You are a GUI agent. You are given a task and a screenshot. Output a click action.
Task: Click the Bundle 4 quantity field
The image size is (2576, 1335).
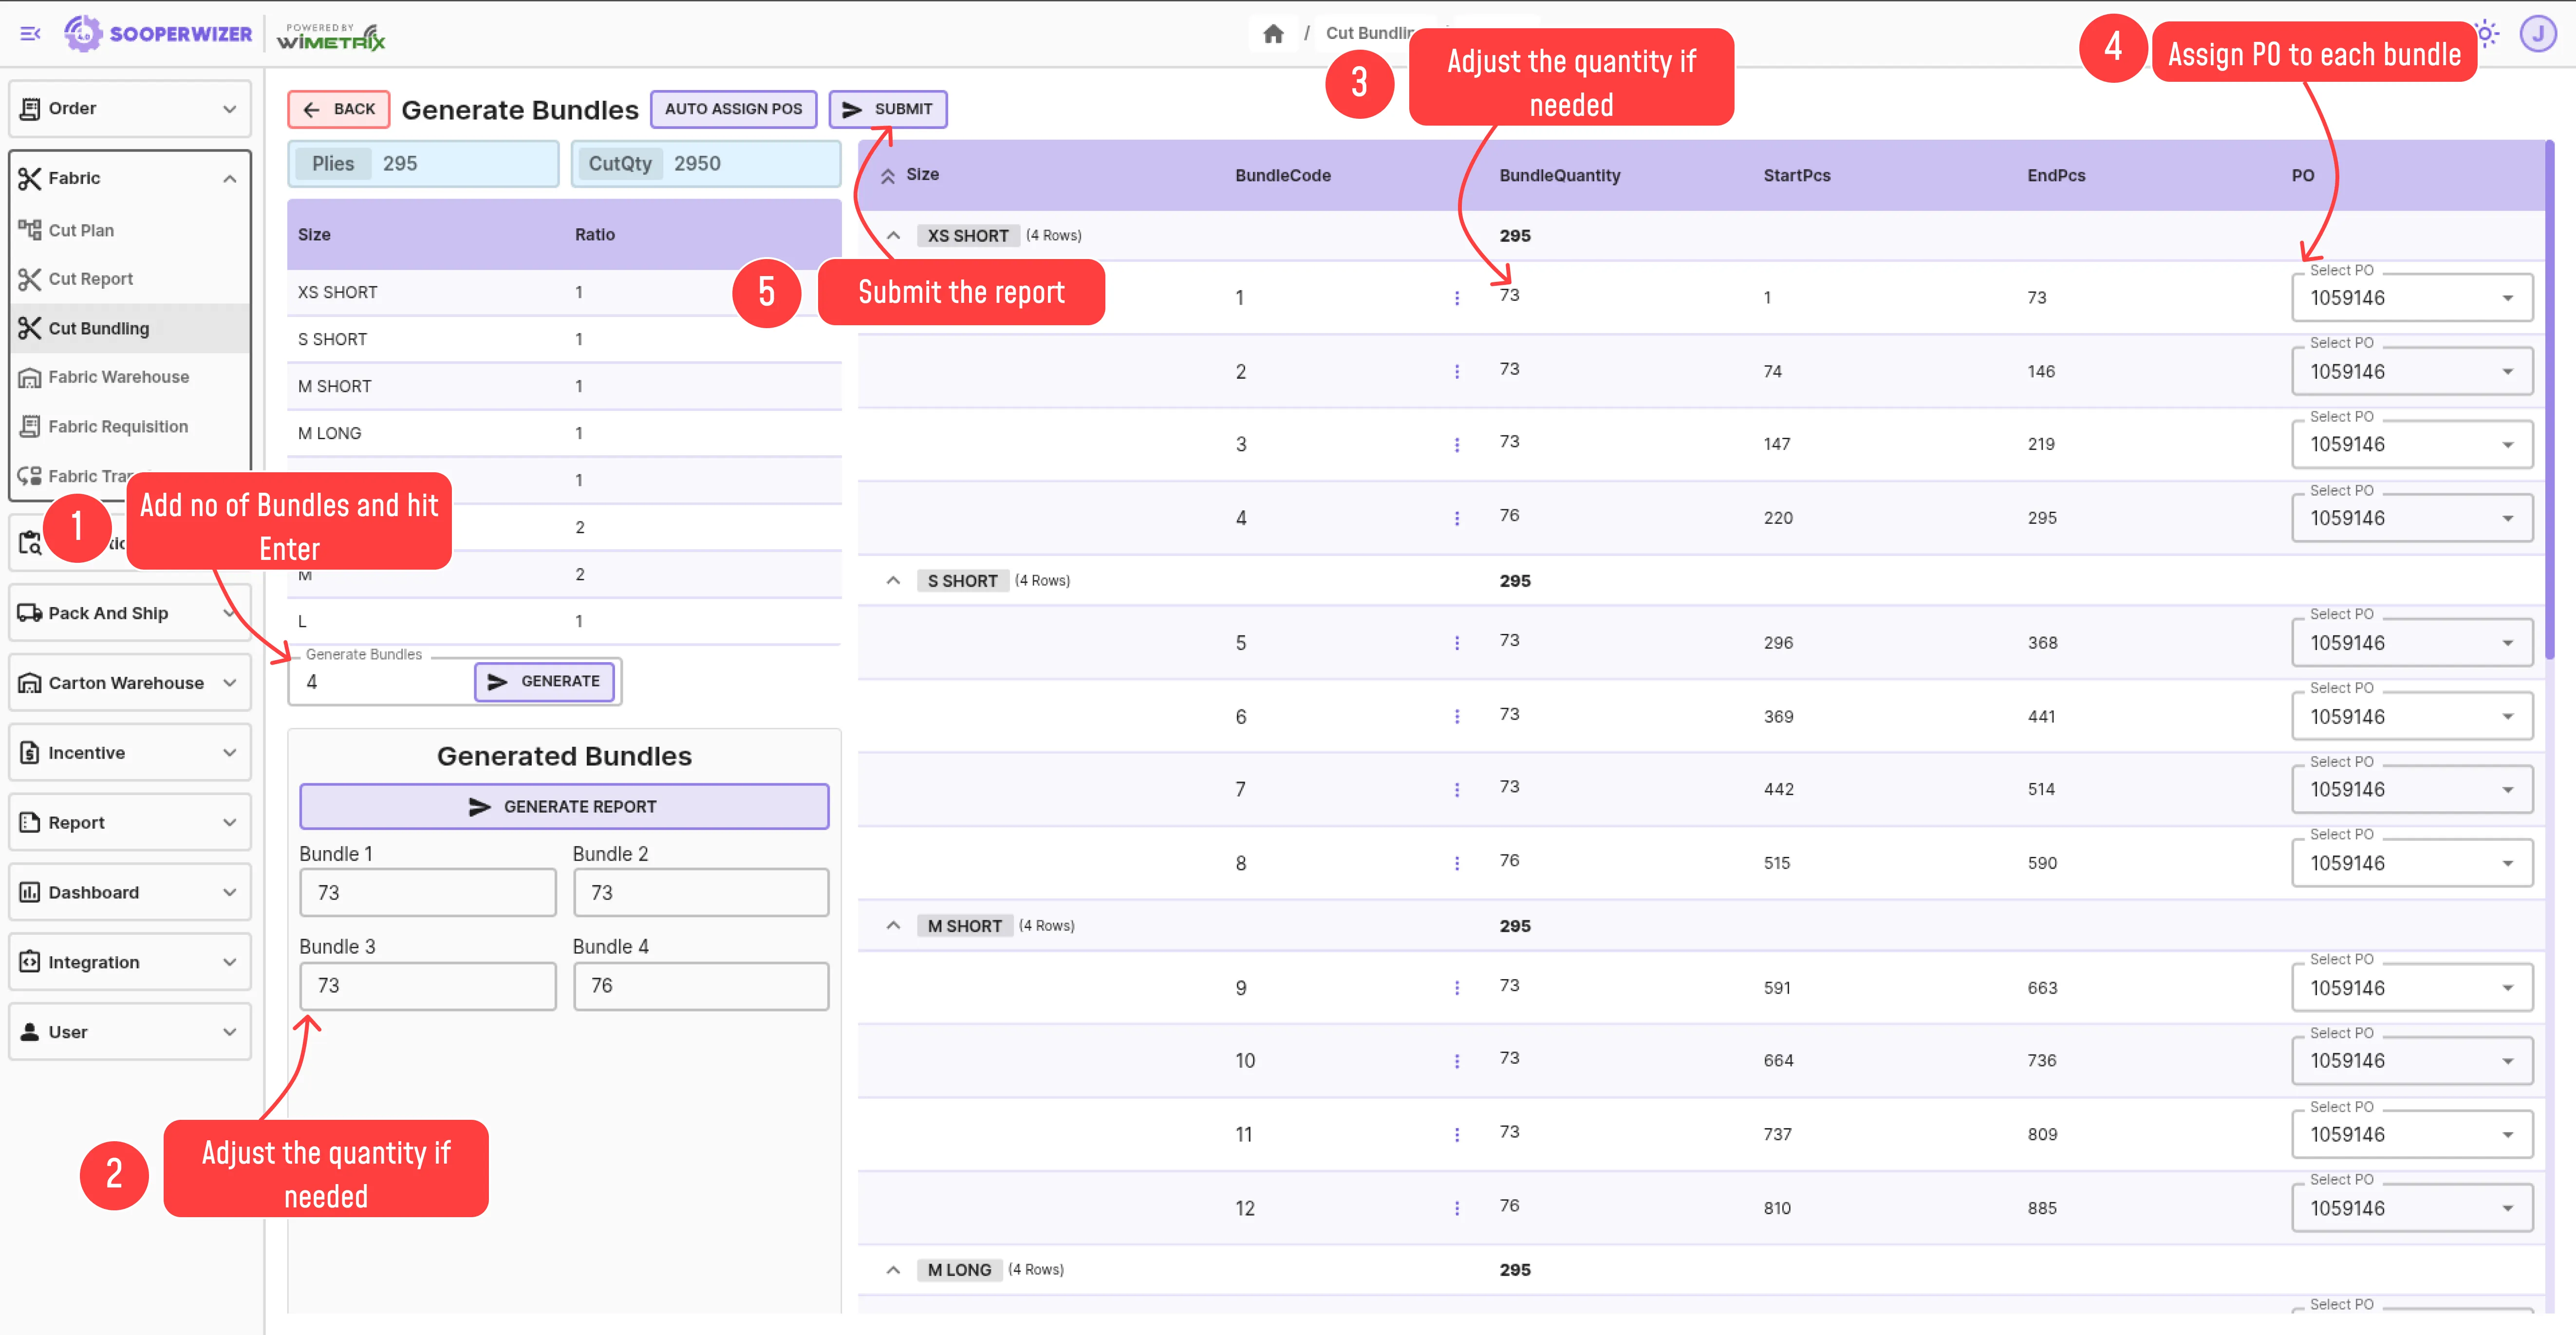tap(700, 986)
